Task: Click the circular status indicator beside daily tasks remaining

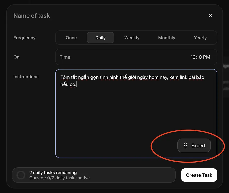Action: (x=21, y=175)
